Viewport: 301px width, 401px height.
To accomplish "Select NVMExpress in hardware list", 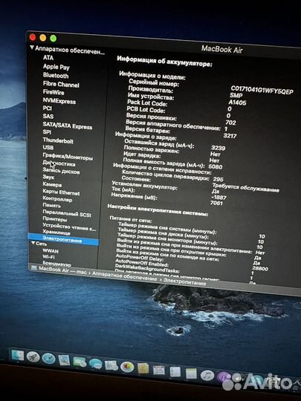I will 59,101.
